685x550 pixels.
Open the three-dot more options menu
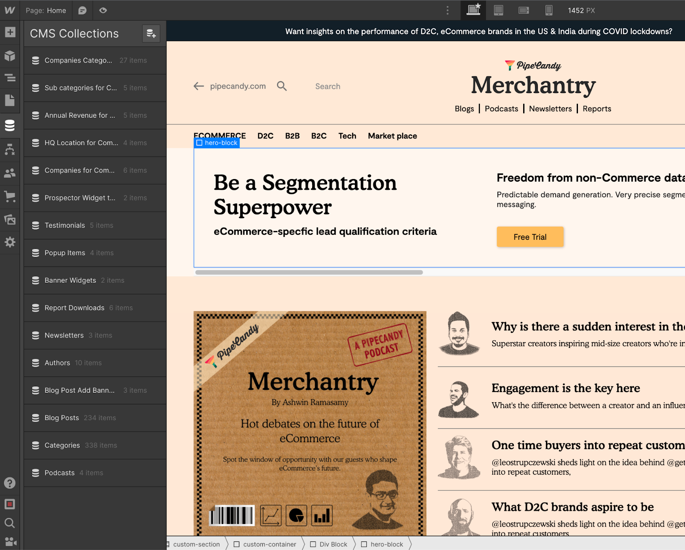click(448, 10)
